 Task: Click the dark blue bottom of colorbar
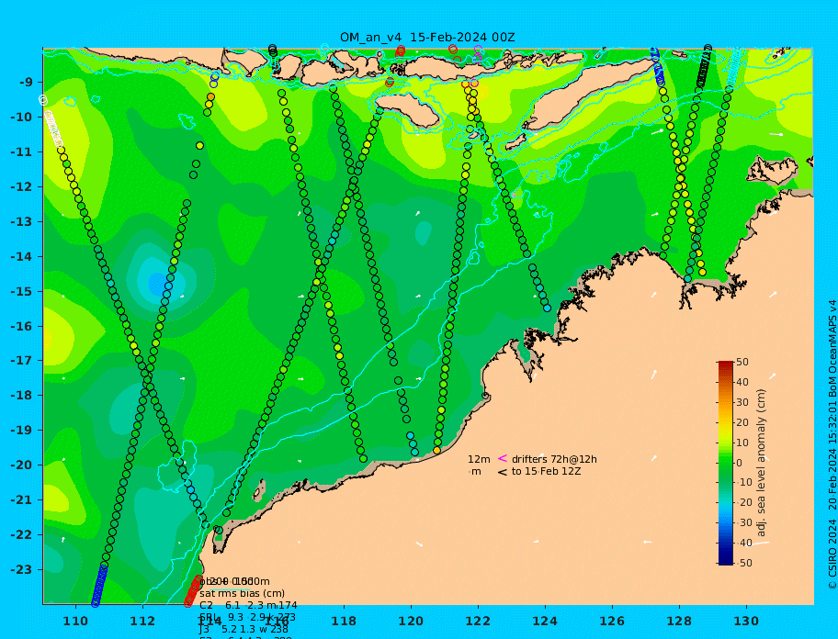tap(726, 559)
